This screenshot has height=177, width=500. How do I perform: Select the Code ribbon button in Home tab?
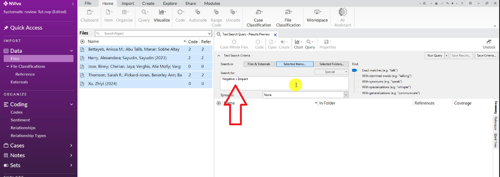pyautogui.click(x=180, y=16)
